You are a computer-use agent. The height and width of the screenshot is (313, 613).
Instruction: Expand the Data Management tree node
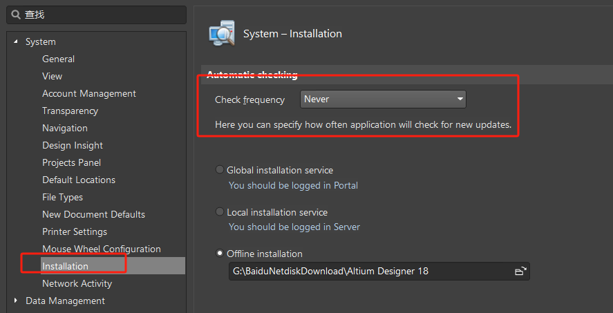pos(16,301)
